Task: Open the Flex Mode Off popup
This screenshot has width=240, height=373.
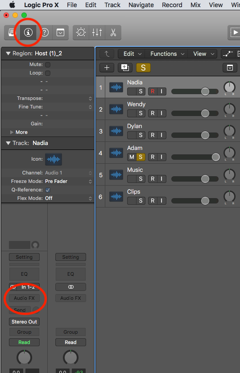Action: point(90,199)
